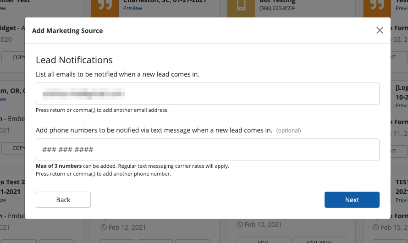Click the clock icon in the second column
Viewport: 408px width, 243px height.
click(x=103, y=227)
